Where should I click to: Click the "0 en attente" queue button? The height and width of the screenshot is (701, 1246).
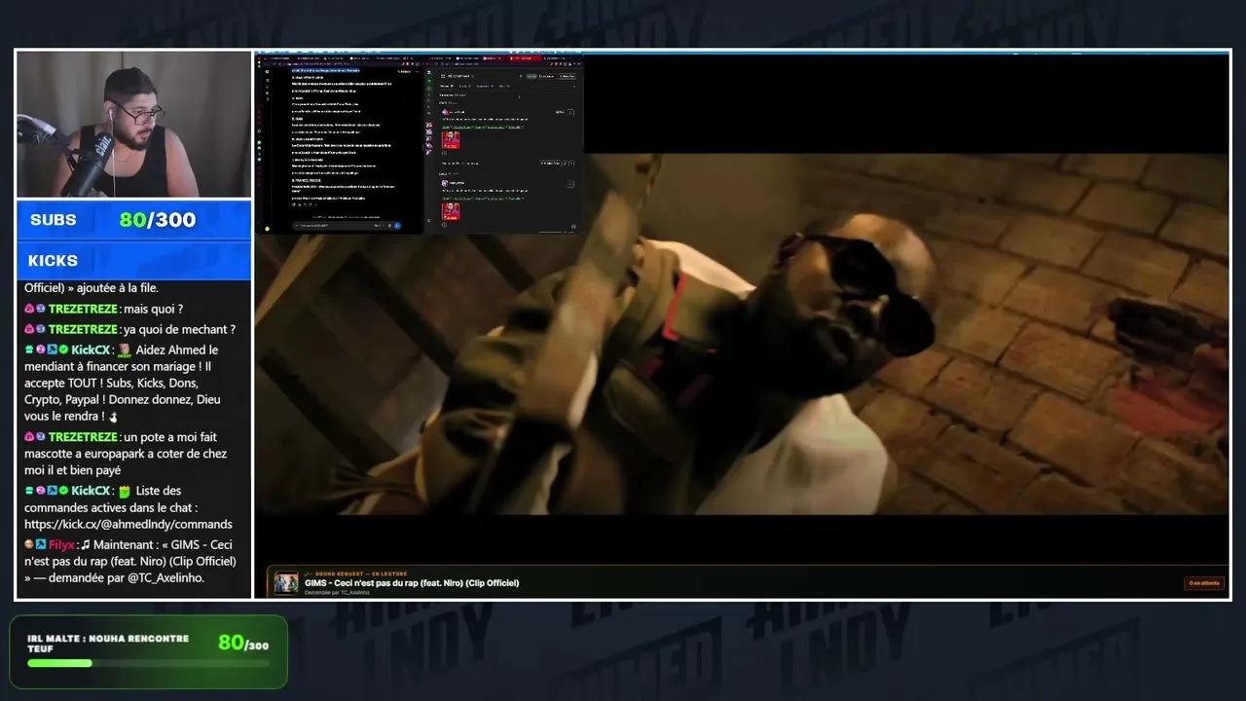point(1204,583)
